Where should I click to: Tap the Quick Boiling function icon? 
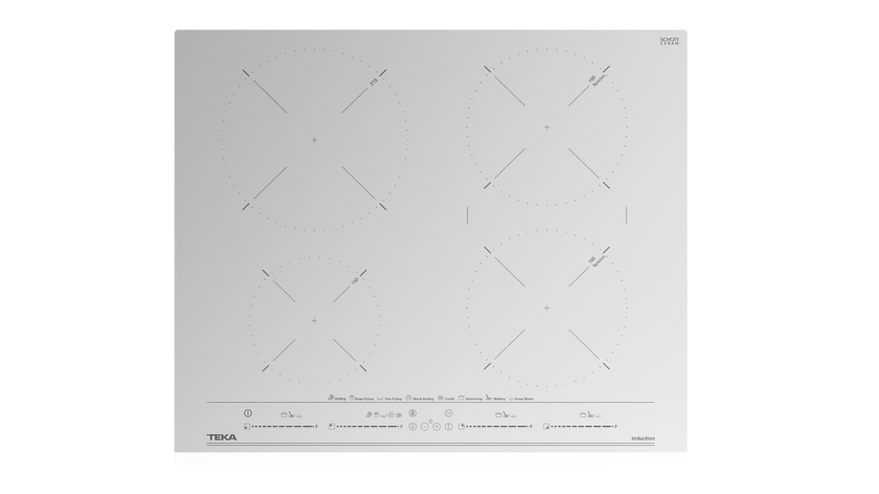click(409, 398)
